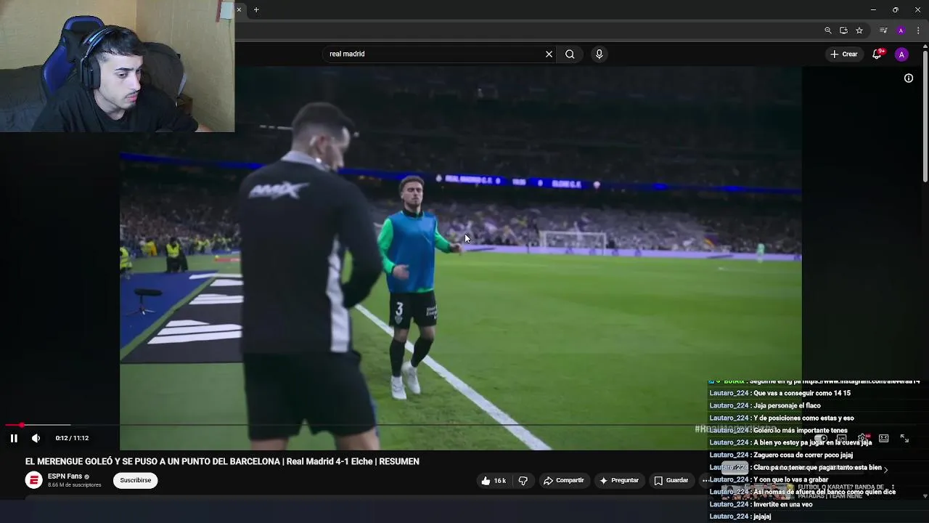
Task: Click the scroll-up arrow of scrollbar
Action: pos(925,47)
